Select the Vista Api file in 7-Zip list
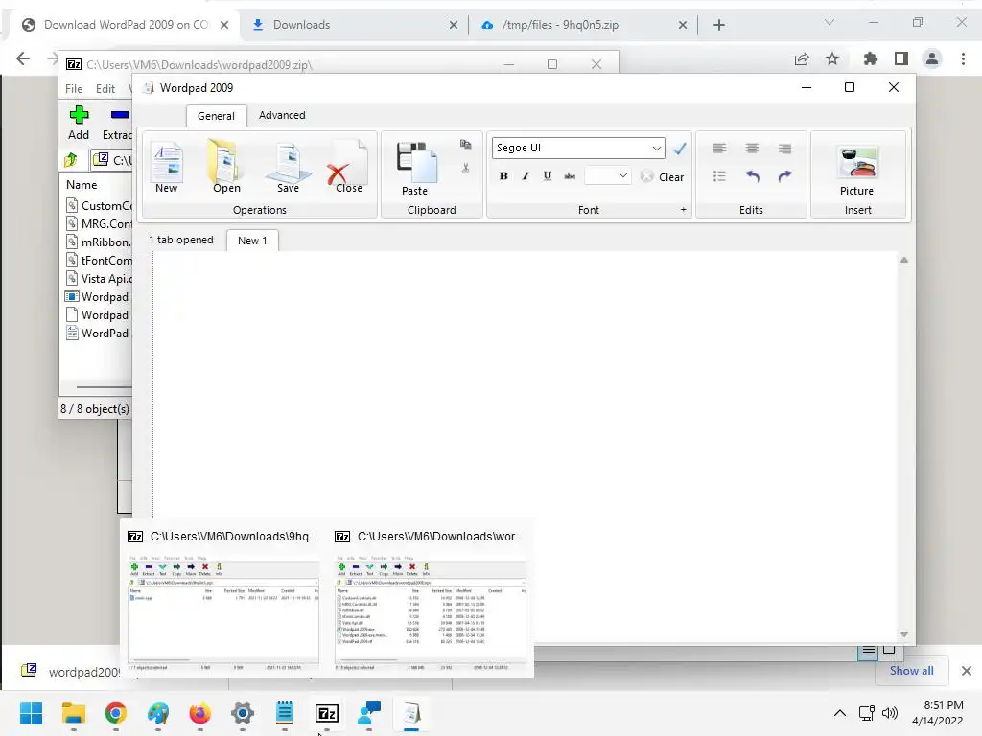This screenshot has width=982, height=736. point(99,279)
